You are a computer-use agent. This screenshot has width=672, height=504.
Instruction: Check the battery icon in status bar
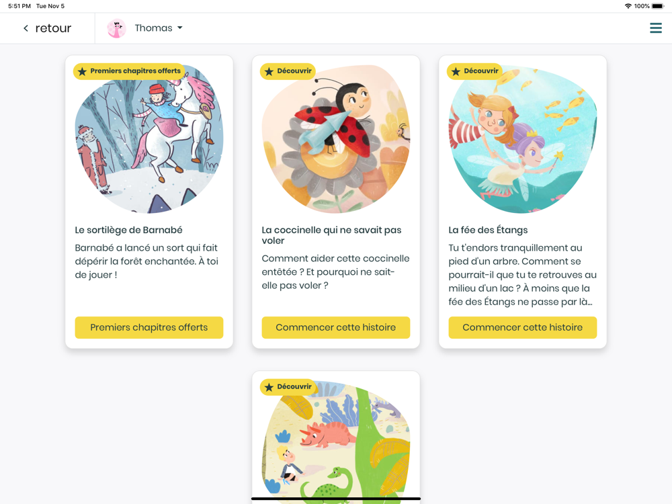658,6
